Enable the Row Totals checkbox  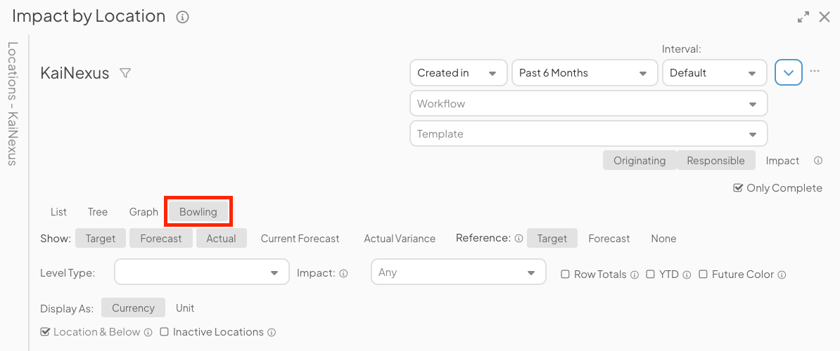(x=565, y=274)
